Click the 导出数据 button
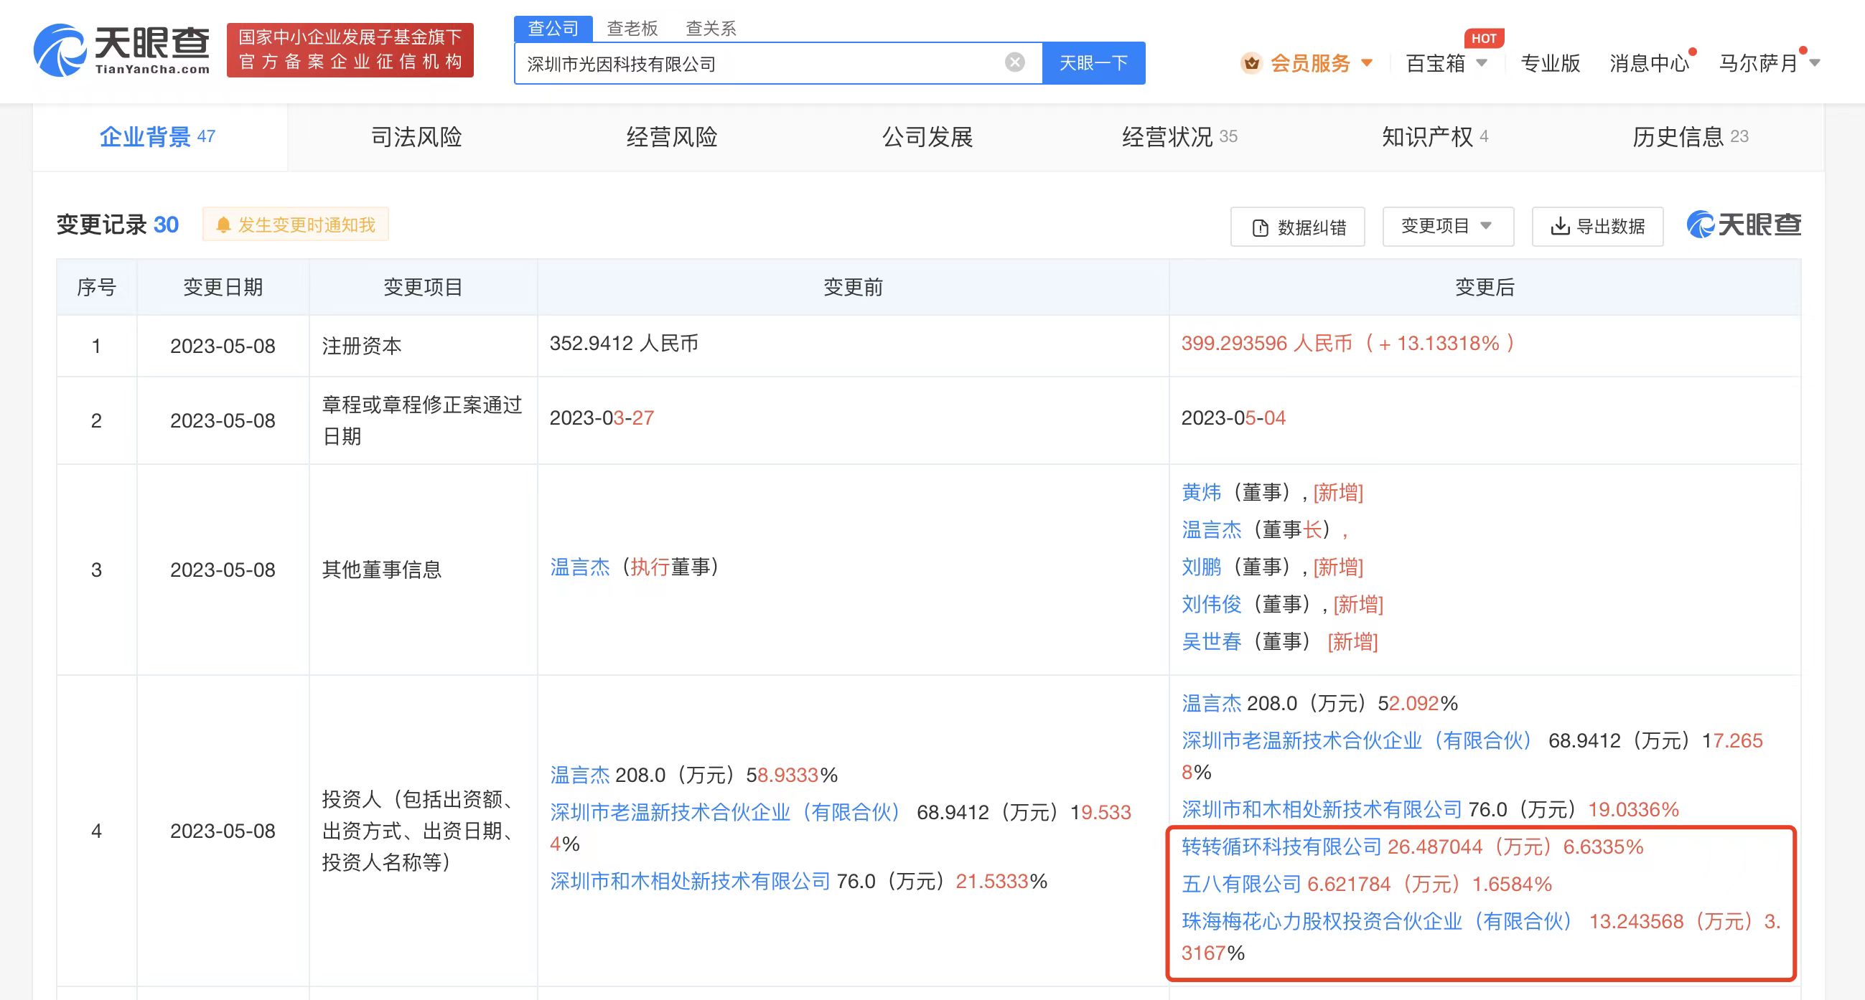Viewport: 1865px width, 1000px height. click(x=1597, y=227)
